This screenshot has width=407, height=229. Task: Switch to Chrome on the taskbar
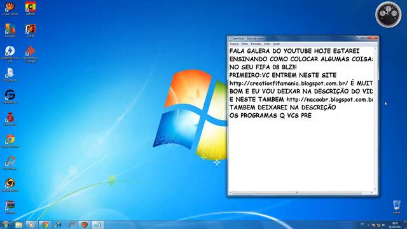[x=45, y=225]
